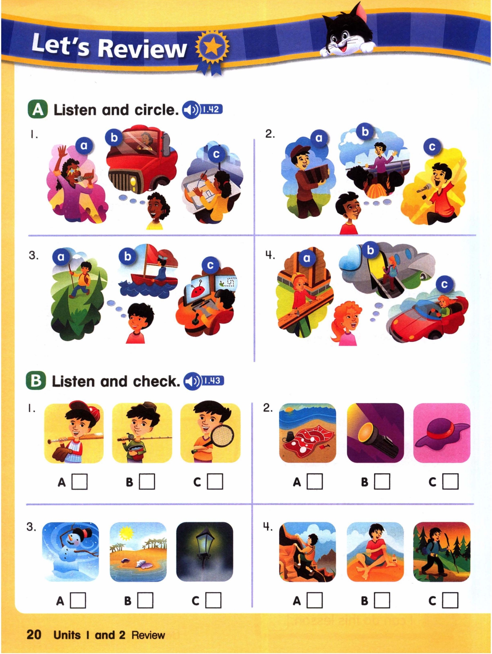Check box B under the flashlight picture

[382, 482]
